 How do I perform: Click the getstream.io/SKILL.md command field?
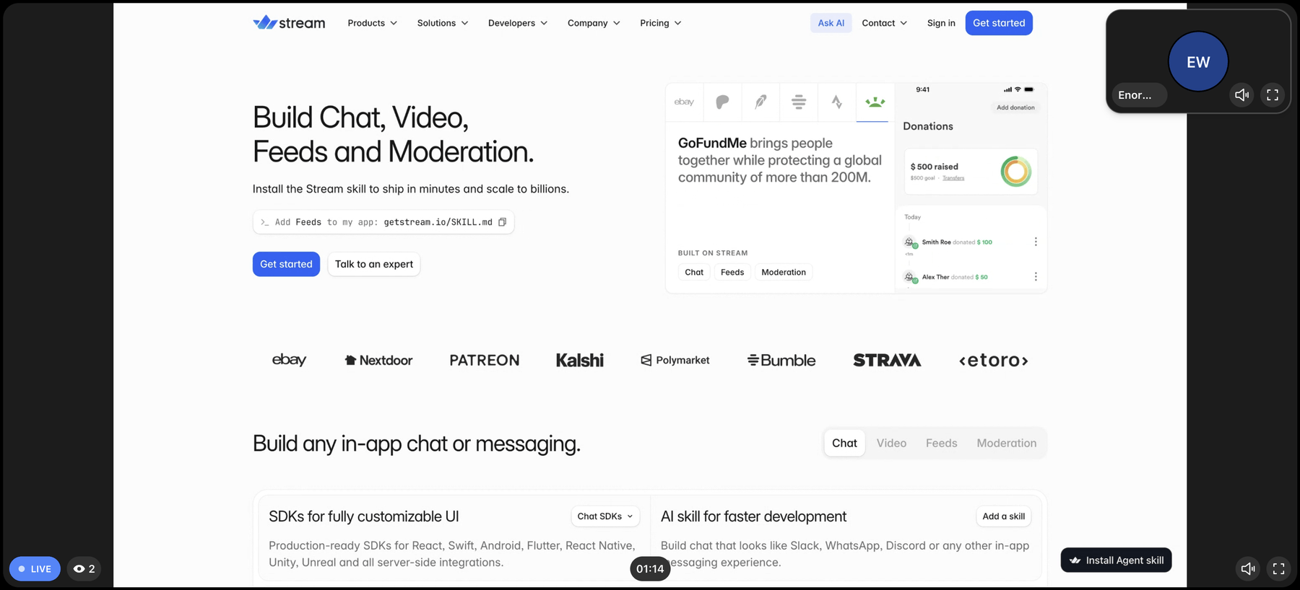point(383,222)
